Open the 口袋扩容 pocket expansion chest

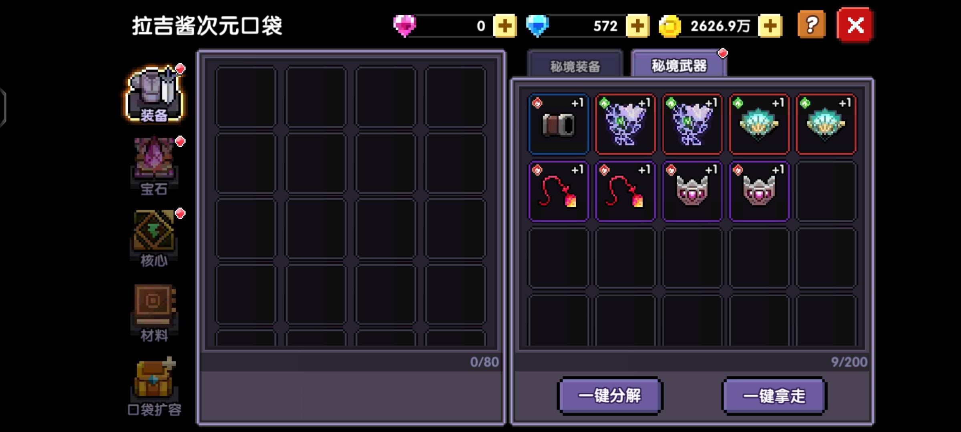pos(155,386)
